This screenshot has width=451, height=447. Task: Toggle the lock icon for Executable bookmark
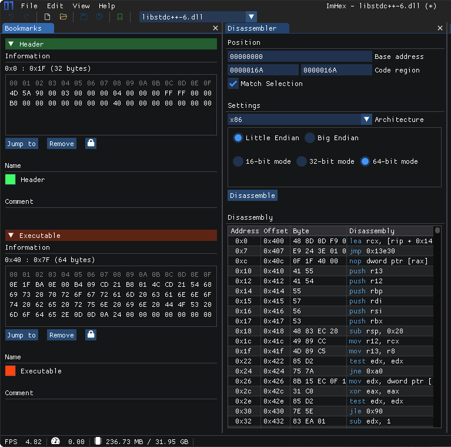[x=91, y=335]
